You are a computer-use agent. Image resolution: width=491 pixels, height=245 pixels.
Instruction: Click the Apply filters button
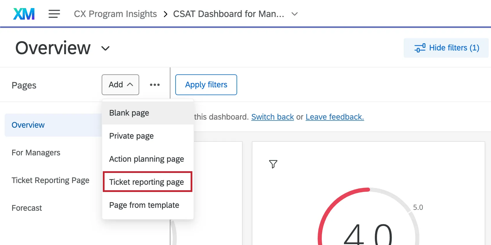click(x=206, y=85)
